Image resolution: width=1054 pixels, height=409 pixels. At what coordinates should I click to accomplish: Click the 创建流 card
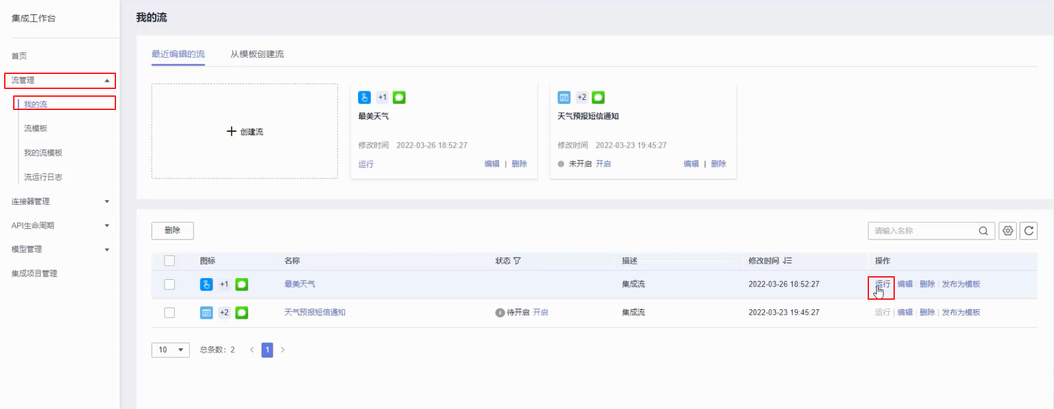point(245,132)
